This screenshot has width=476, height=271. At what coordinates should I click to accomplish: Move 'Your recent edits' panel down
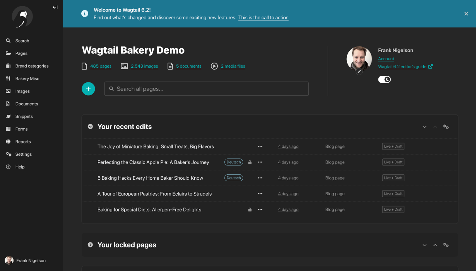[425, 127]
